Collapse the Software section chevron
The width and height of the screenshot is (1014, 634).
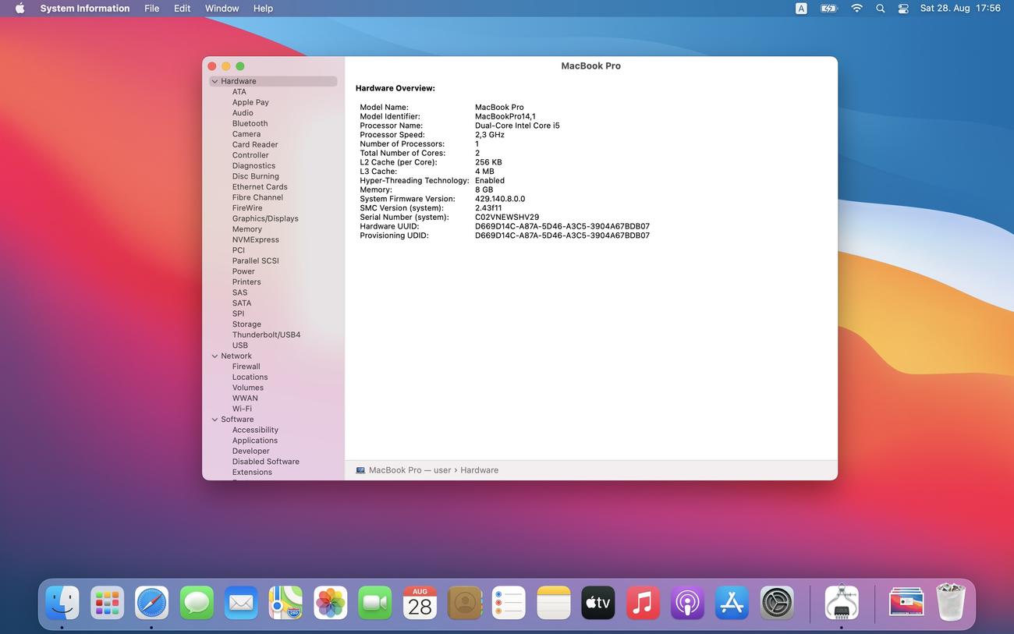(x=214, y=420)
